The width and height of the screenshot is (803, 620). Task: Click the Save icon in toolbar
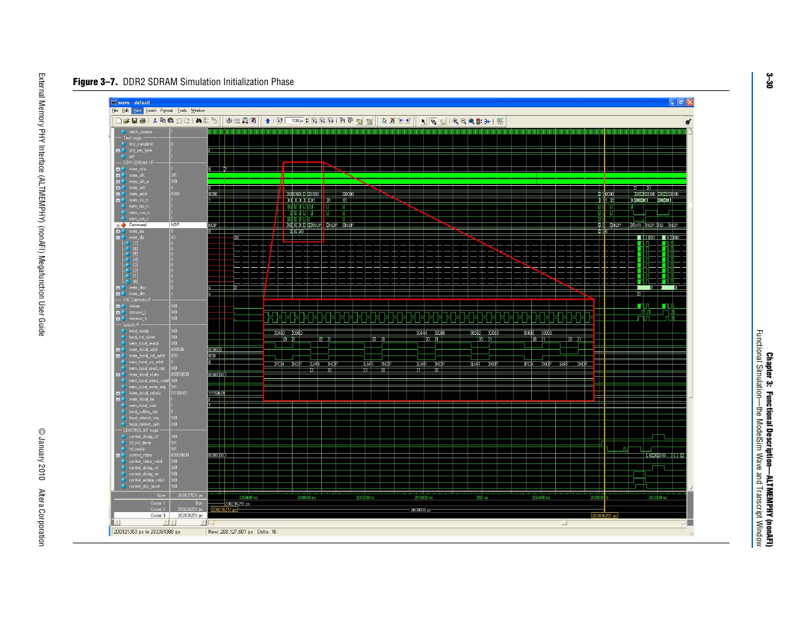click(135, 121)
